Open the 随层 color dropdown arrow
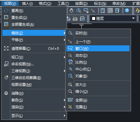This screenshot has height=122, width=140. pos(133,18)
